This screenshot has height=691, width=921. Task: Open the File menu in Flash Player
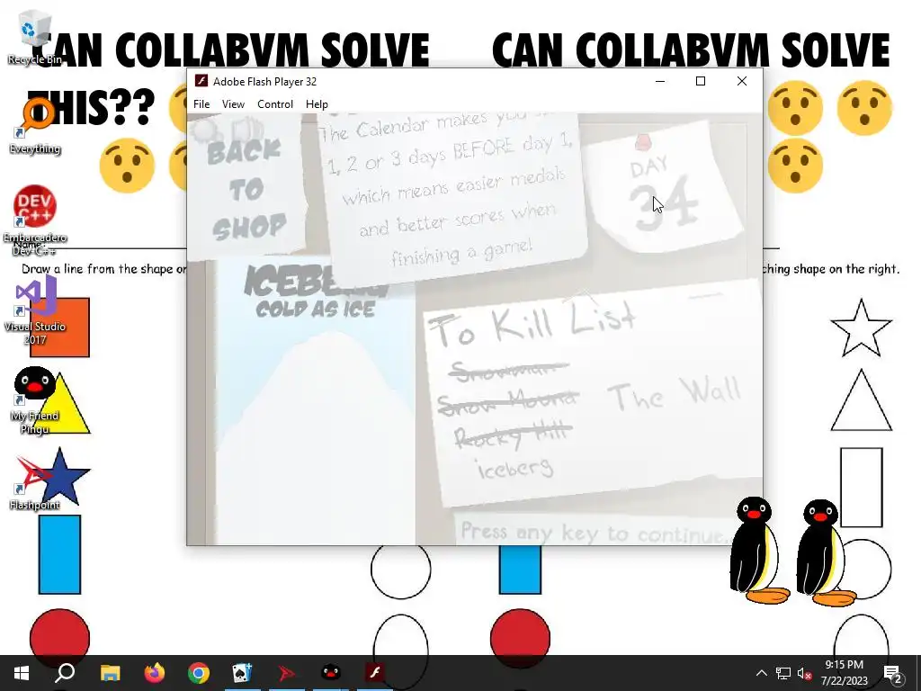pyautogui.click(x=201, y=104)
